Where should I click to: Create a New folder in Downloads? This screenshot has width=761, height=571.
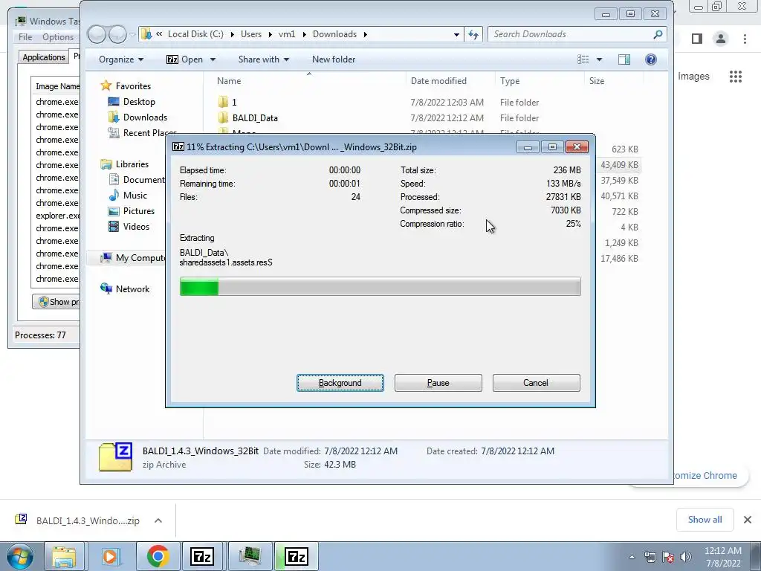334,59
